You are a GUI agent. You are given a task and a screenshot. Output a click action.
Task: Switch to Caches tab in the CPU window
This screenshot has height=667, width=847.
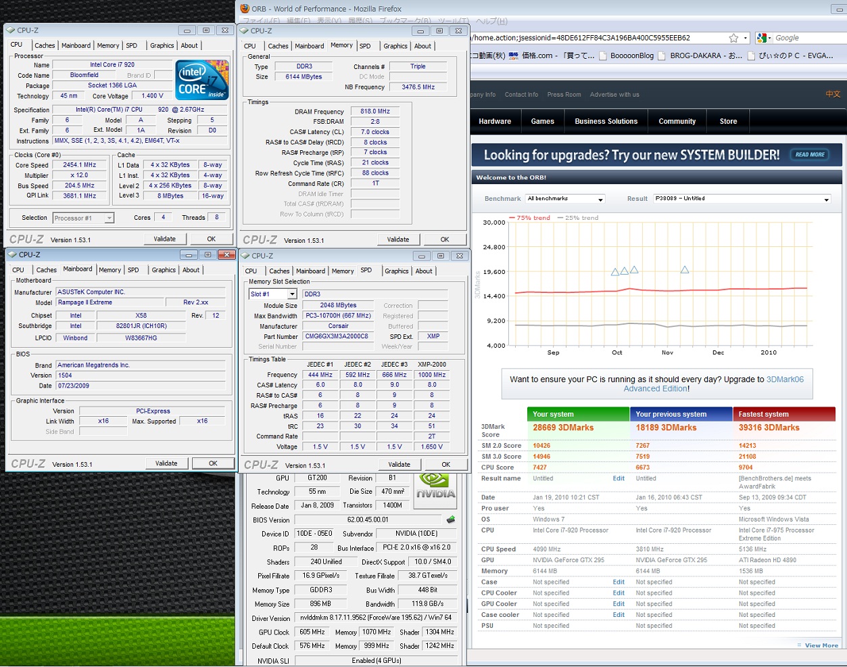(45, 46)
